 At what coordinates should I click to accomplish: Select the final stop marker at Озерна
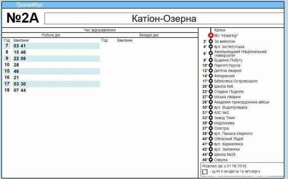point(211,160)
